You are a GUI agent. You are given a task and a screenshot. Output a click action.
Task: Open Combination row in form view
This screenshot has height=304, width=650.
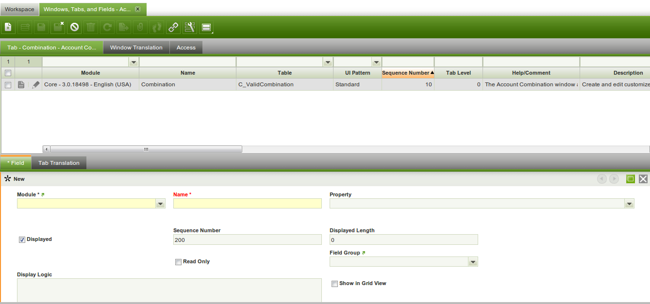point(21,84)
